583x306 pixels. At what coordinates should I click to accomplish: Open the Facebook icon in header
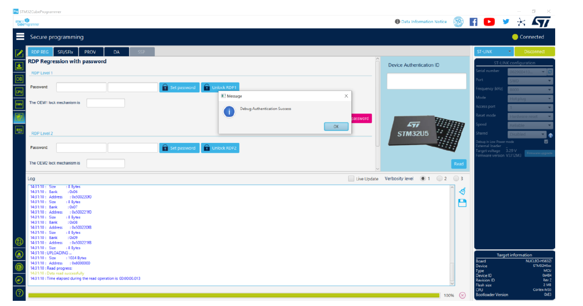click(474, 22)
